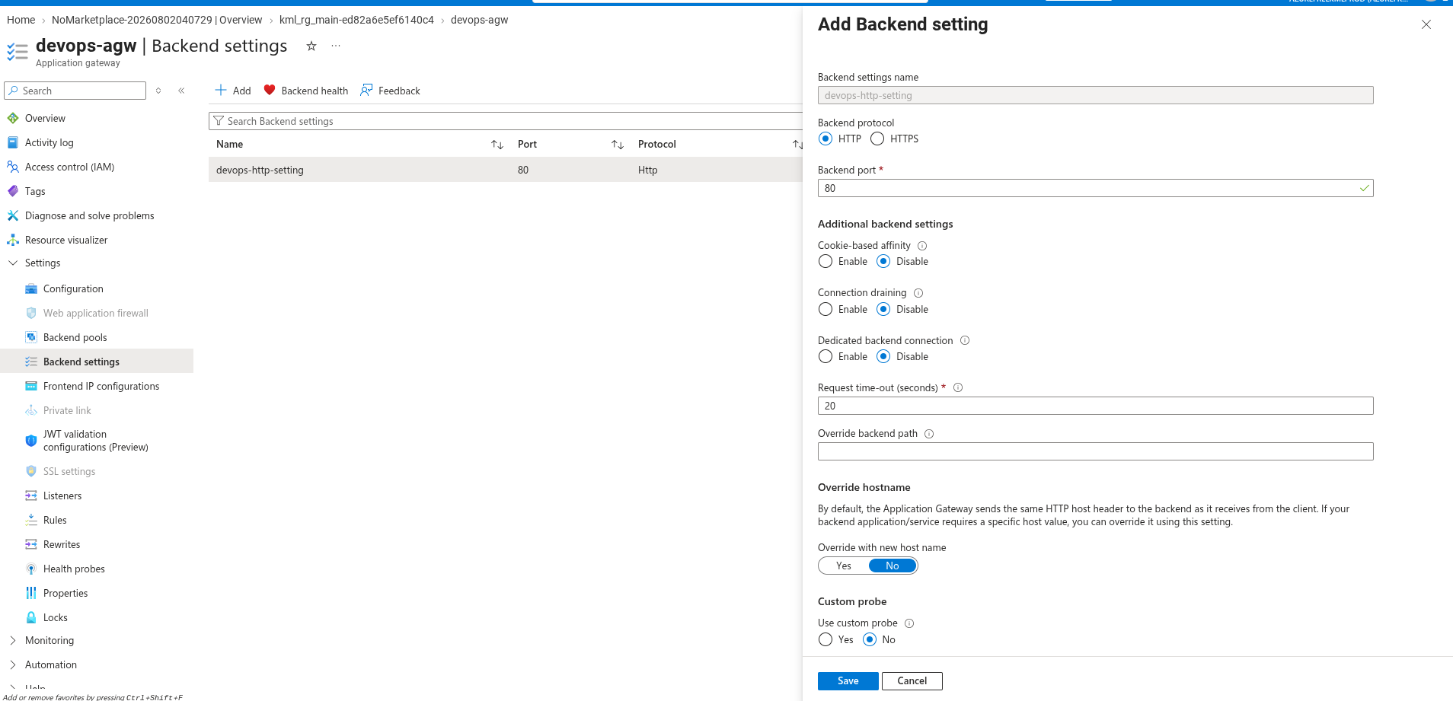Collapse the sidebar menu with double chevron
Screen dimensions: 1453x701
point(181,91)
